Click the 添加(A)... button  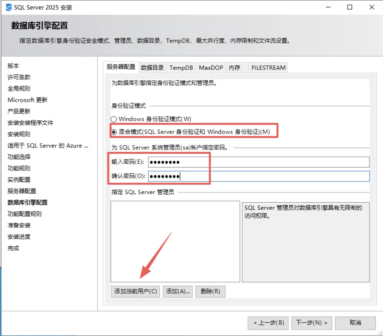tap(178, 292)
